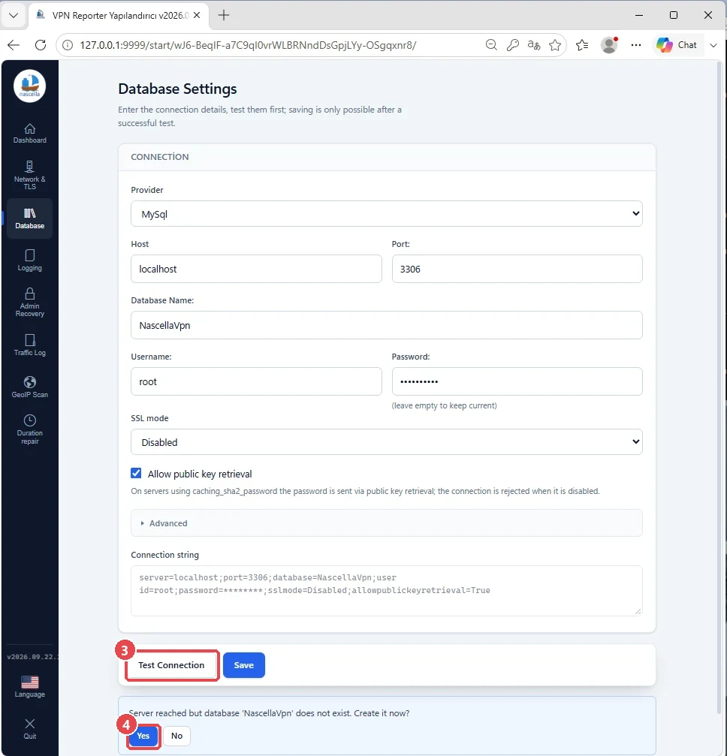Focus the Database Name field
This screenshot has width=727, height=756.
click(x=387, y=325)
